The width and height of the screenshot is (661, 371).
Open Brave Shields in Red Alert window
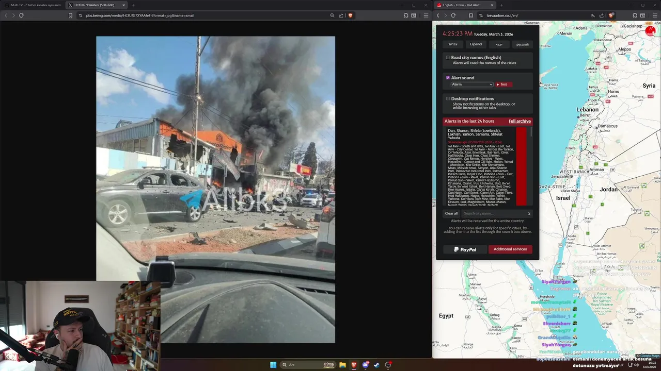click(x=611, y=15)
